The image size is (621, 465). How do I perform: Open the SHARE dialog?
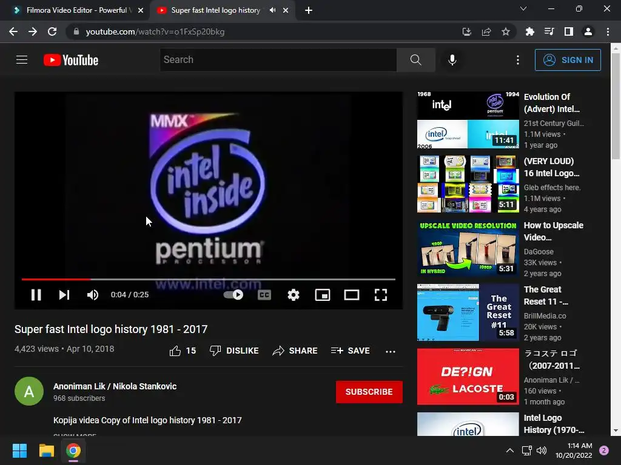pos(295,351)
